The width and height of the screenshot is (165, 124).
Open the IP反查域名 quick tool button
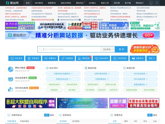(120, 58)
